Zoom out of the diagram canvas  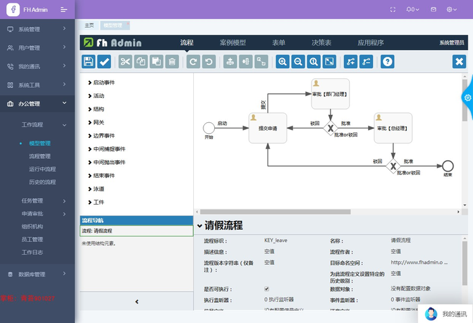coord(298,61)
